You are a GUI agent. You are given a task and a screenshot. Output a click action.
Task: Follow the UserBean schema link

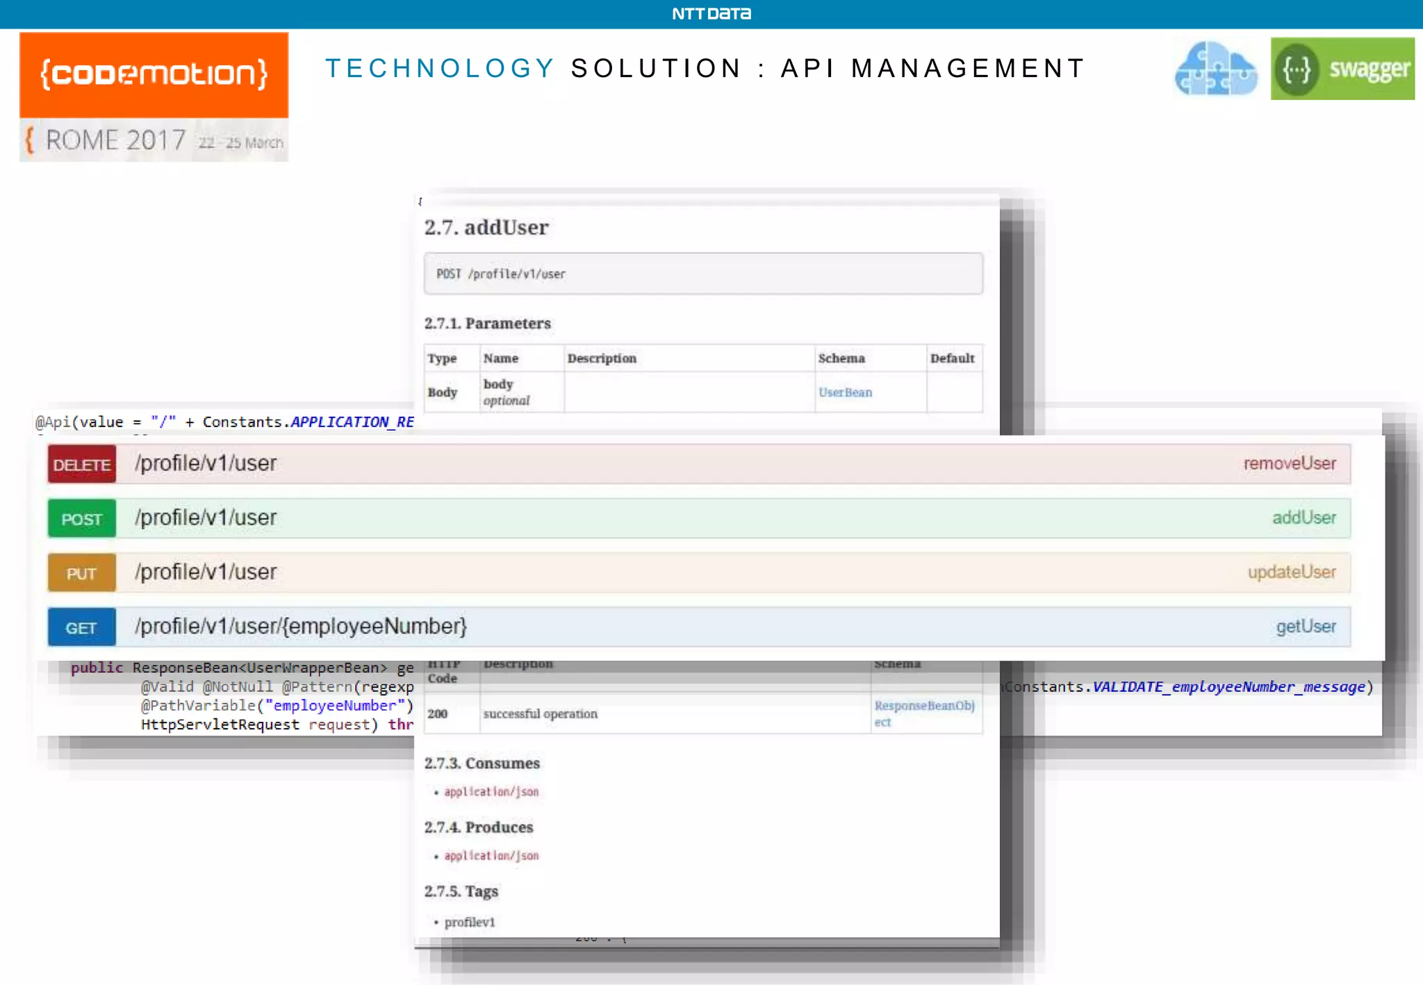click(844, 392)
